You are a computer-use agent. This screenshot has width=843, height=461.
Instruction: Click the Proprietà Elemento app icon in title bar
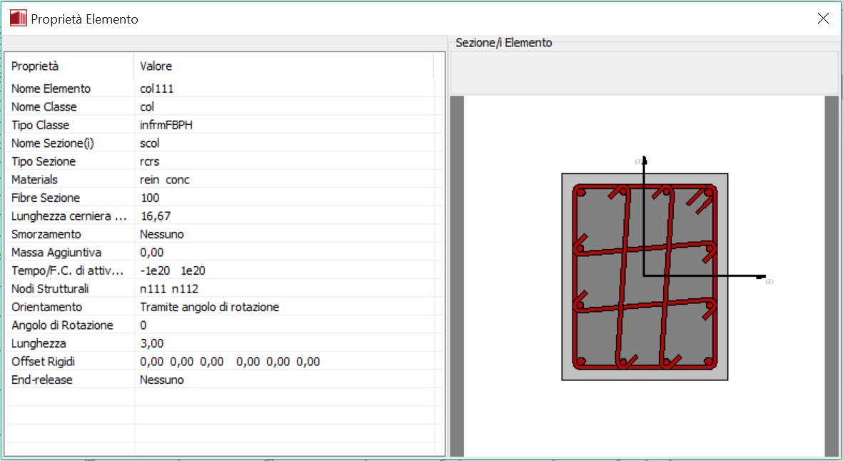[x=18, y=19]
